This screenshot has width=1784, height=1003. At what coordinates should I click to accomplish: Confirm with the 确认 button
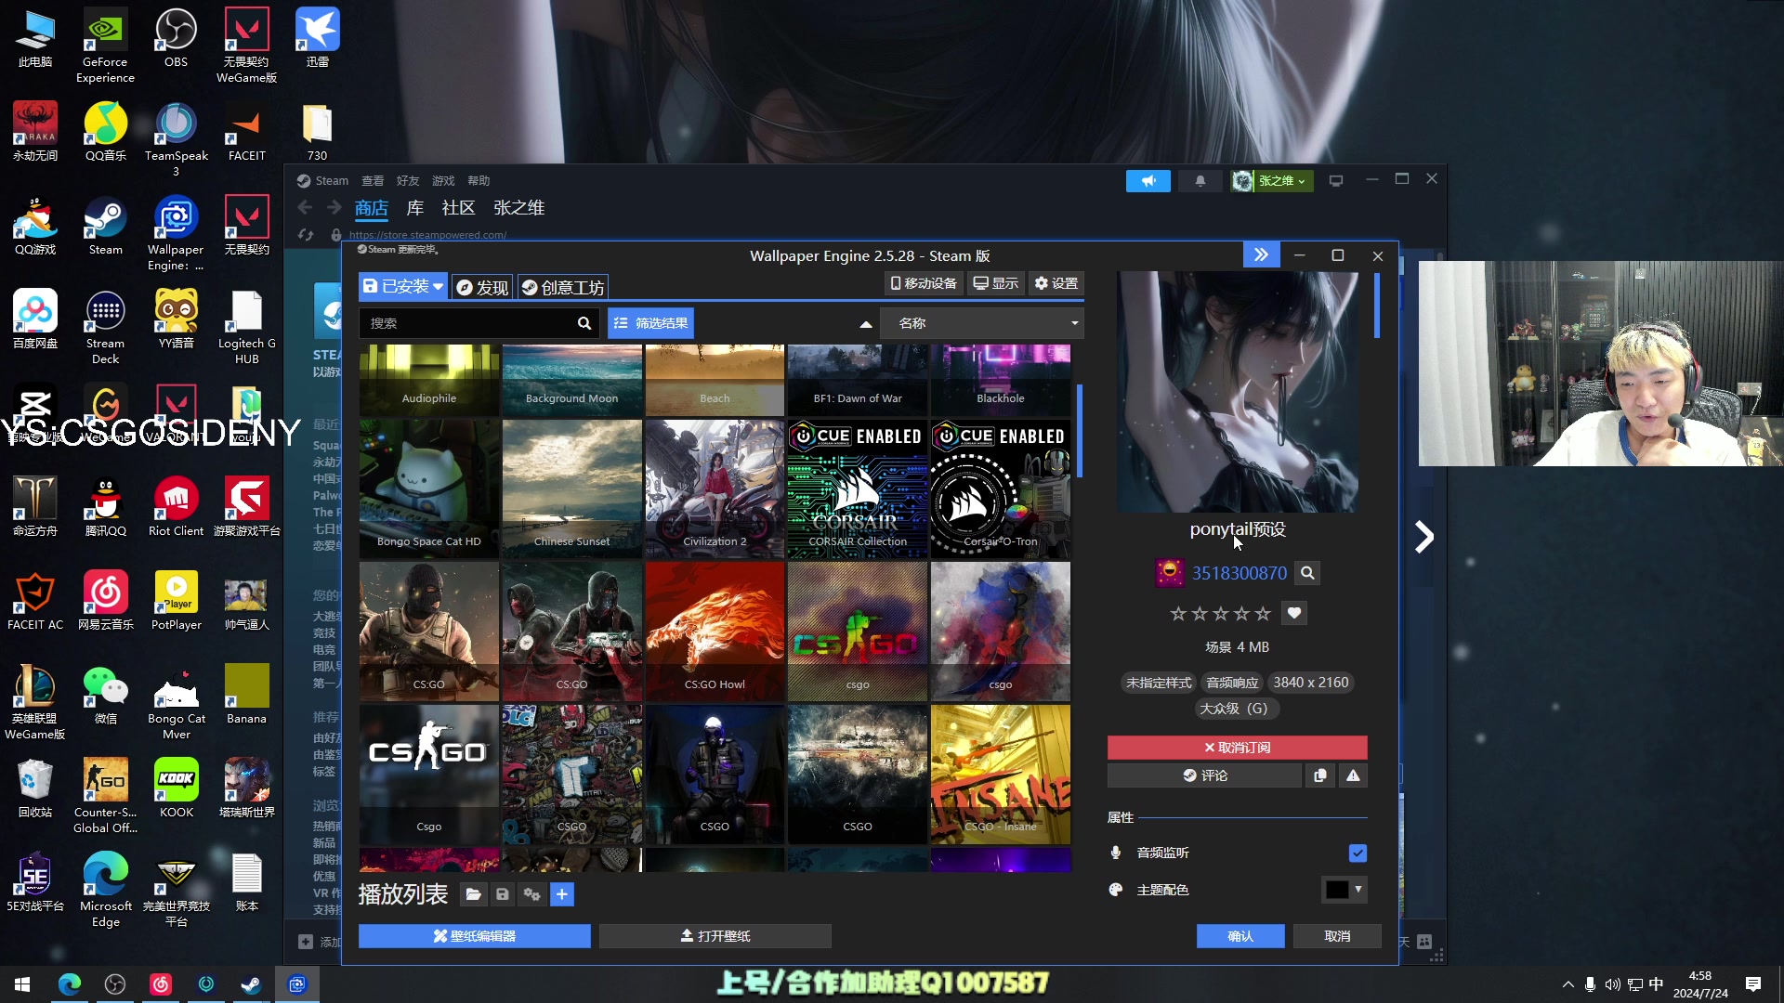(x=1240, y=936)
